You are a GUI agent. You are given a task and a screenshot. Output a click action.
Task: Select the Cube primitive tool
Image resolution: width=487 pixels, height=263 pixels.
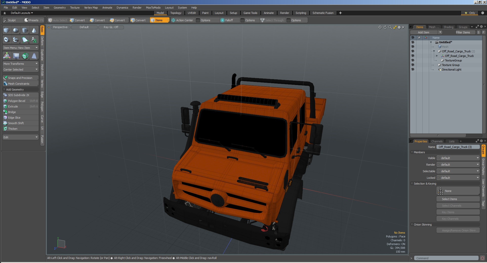pos(6,30)
